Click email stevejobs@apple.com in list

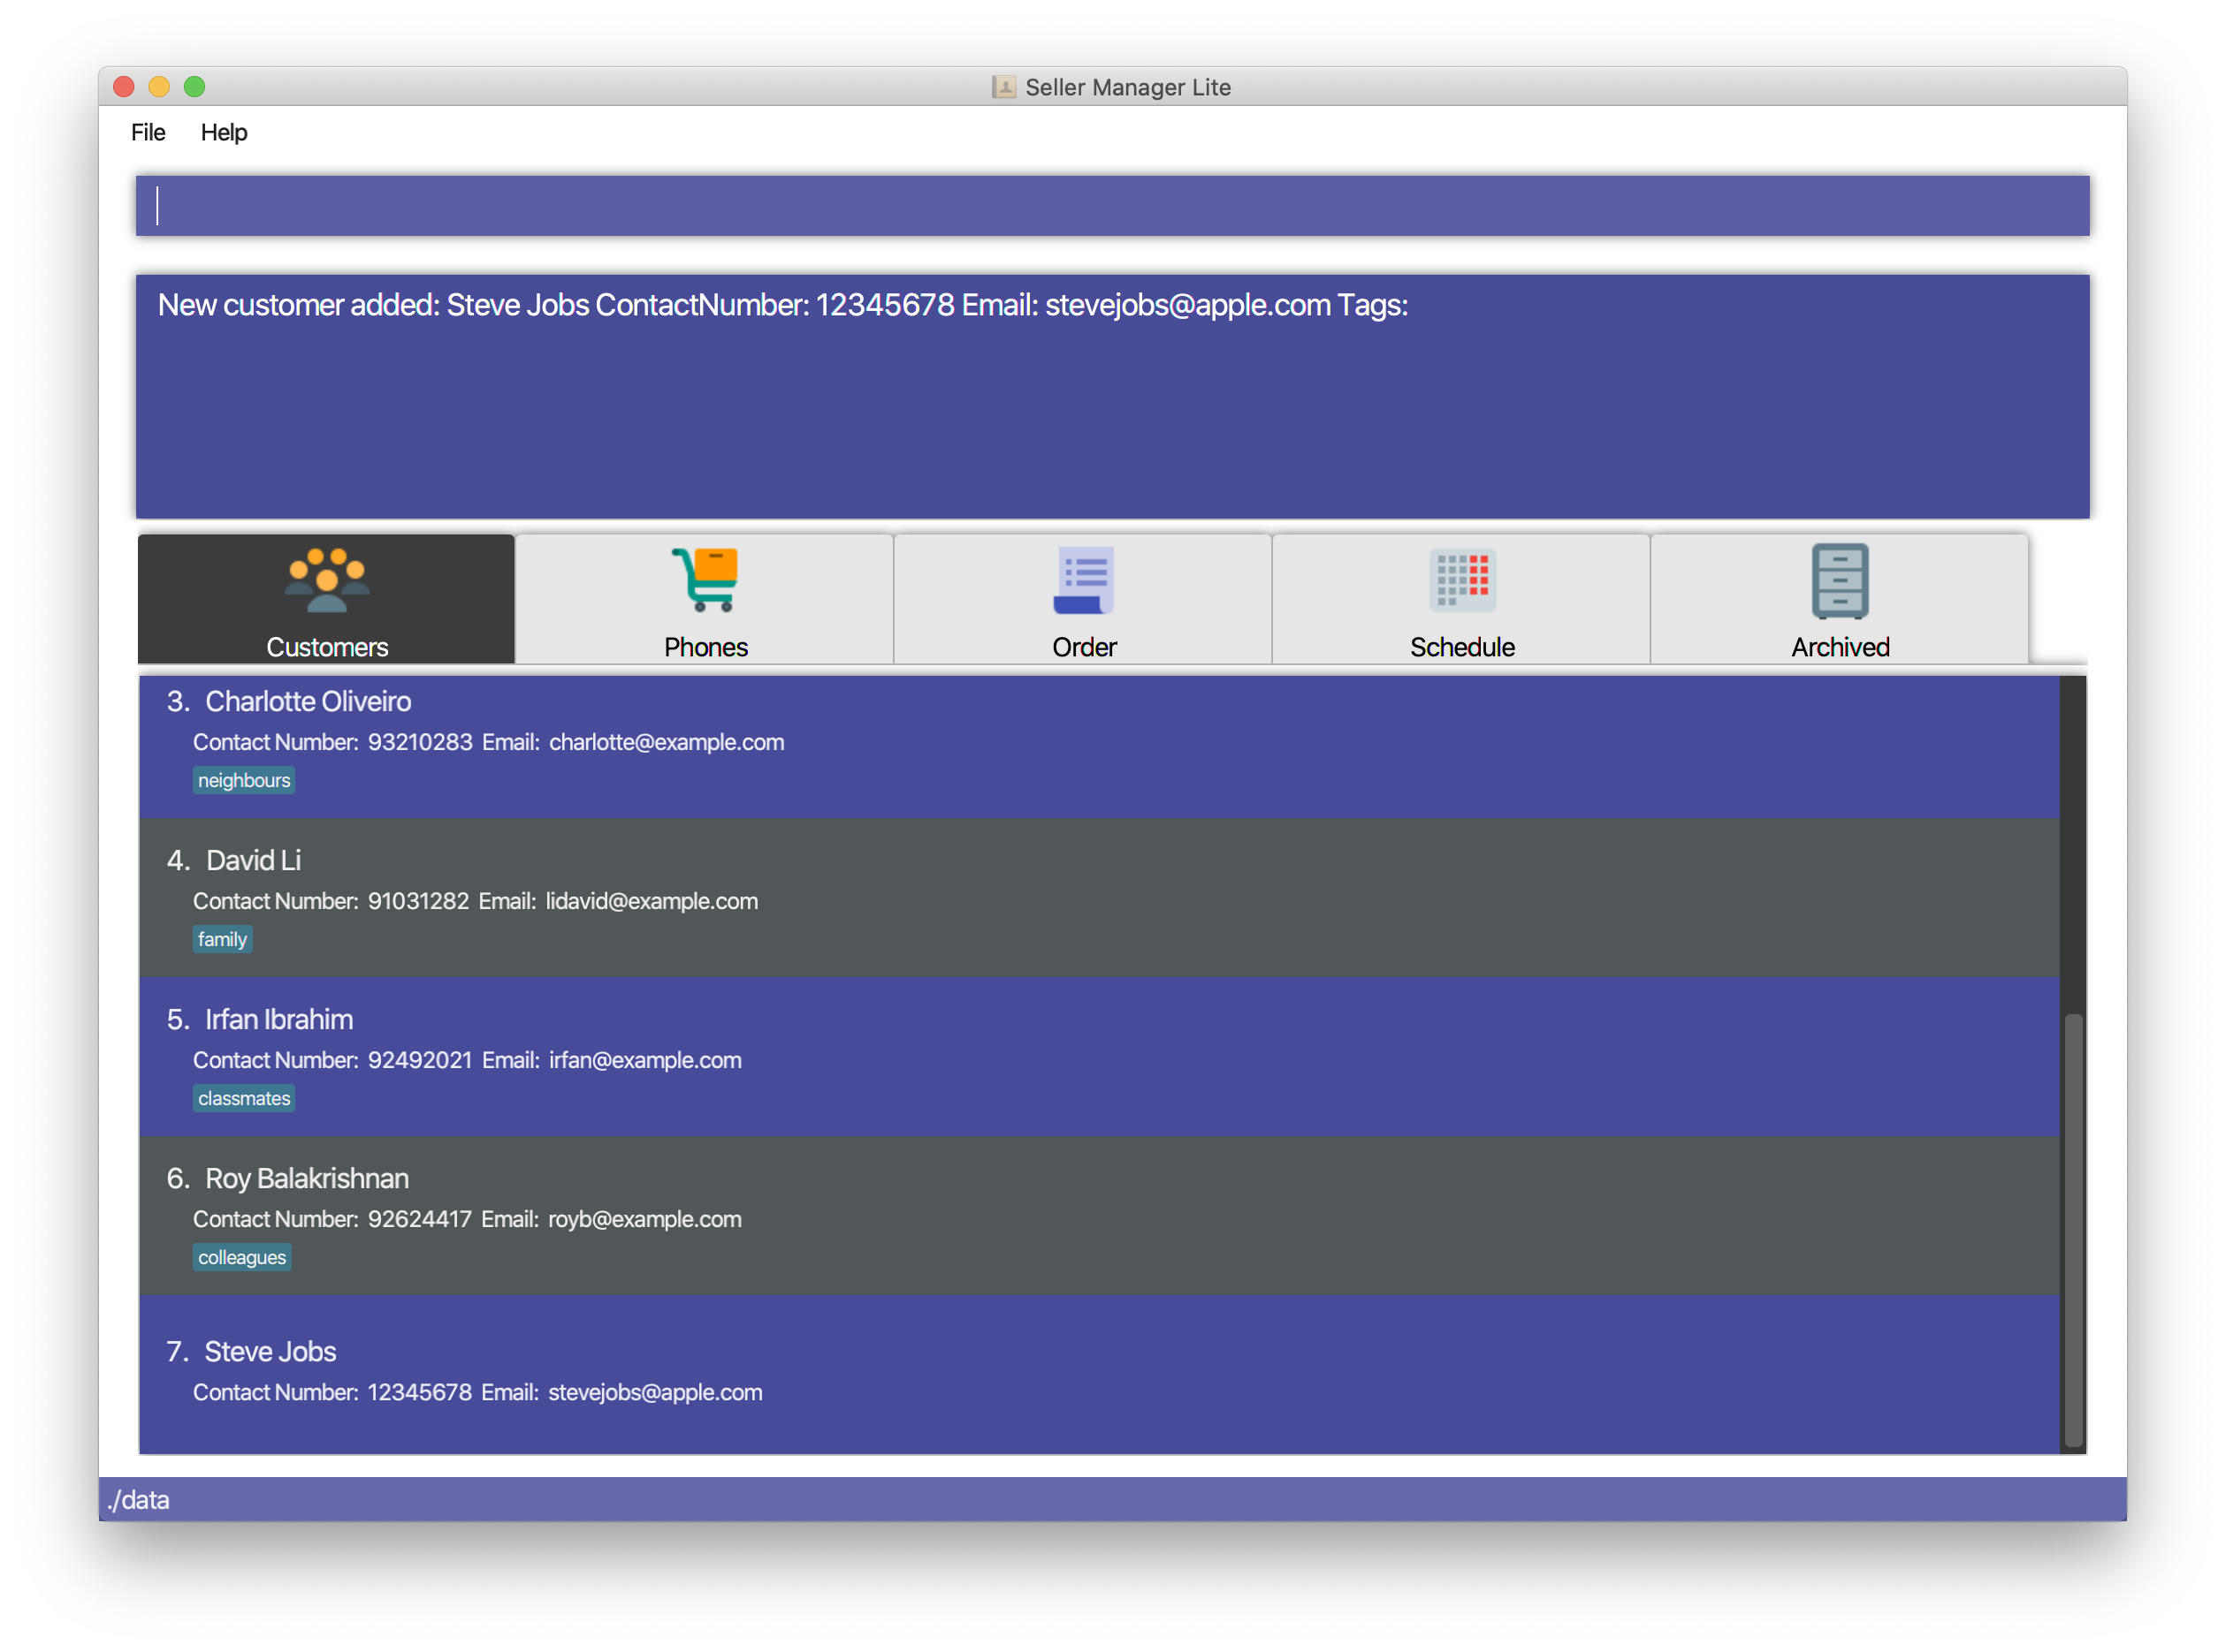pos(654,1392)
